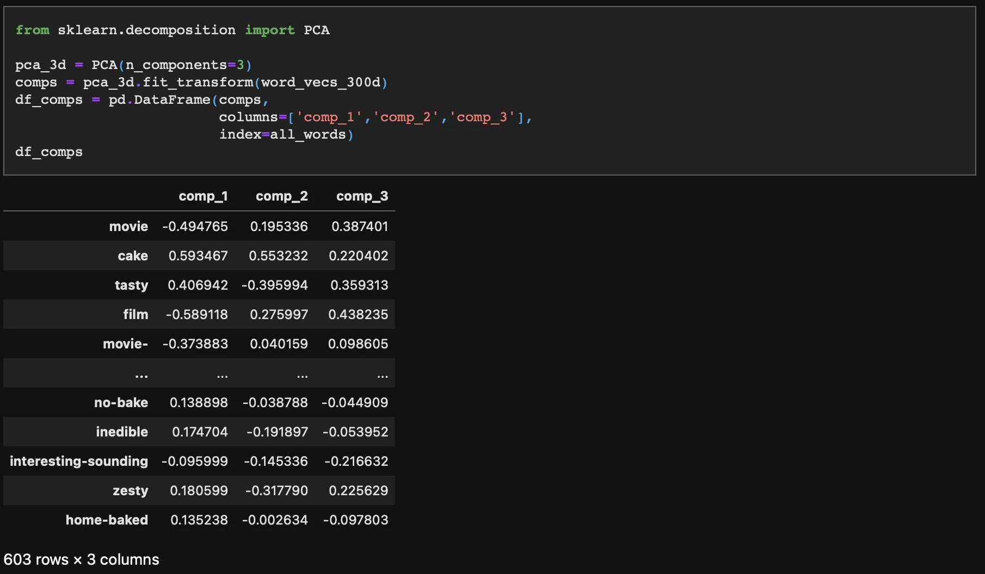Viewport: 985px width, 574px height.
Task: Select the zesty row label
Action: [130, 490]
